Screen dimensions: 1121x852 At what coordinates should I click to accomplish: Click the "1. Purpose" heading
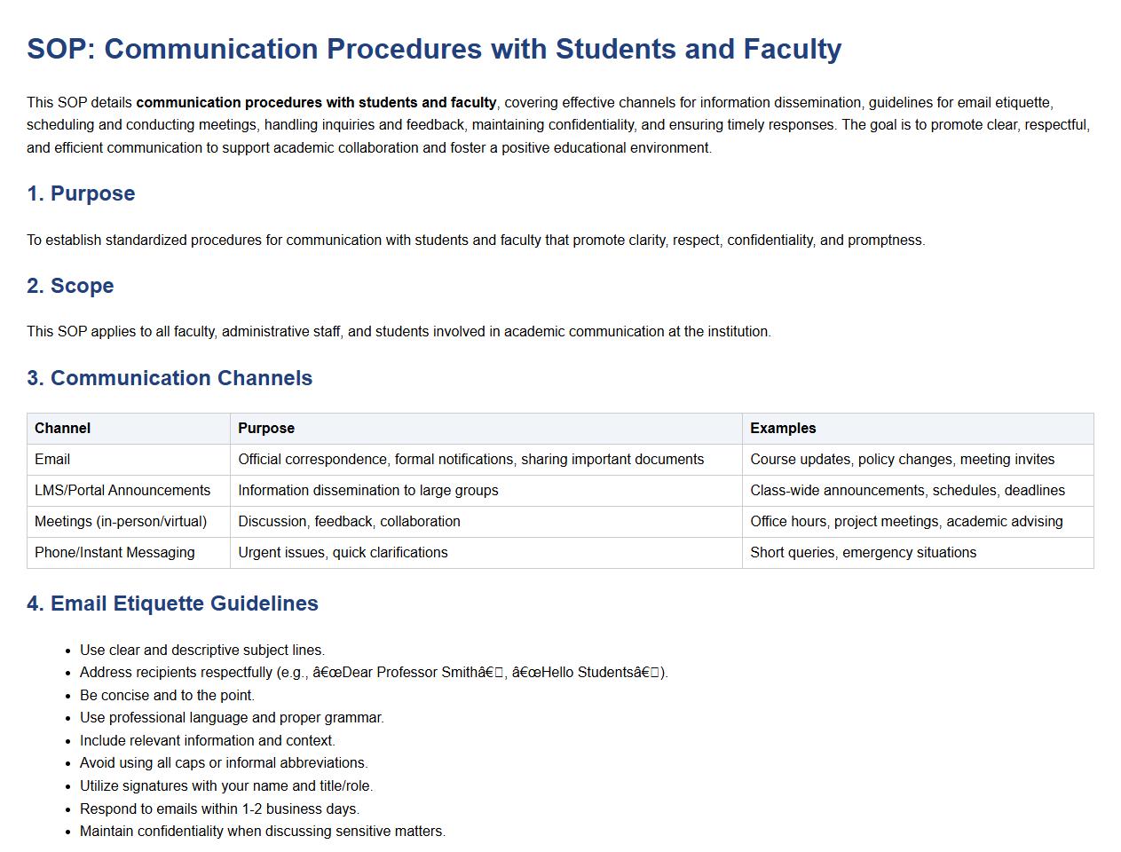81,193
